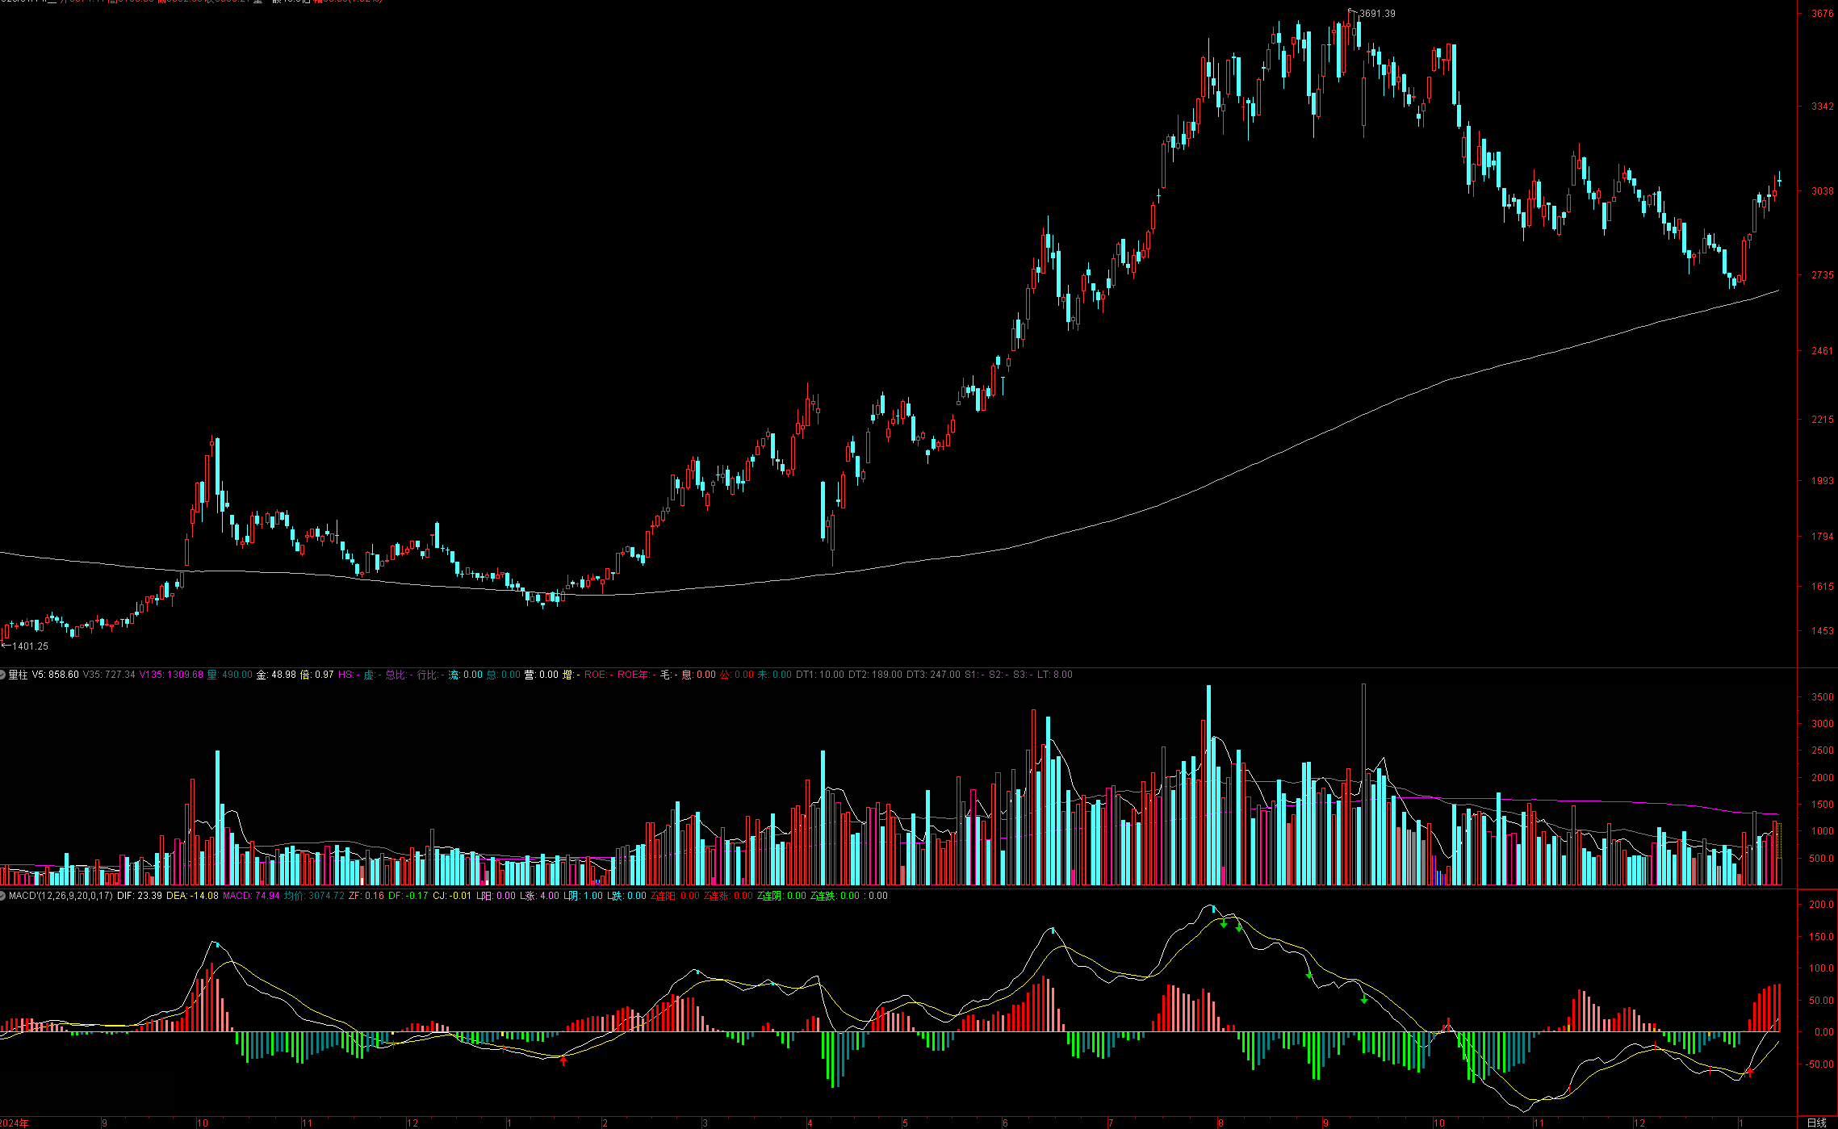Click first green down arrow on MACD peak
Screen dimensions: 1838x1129
(1224, 924)
